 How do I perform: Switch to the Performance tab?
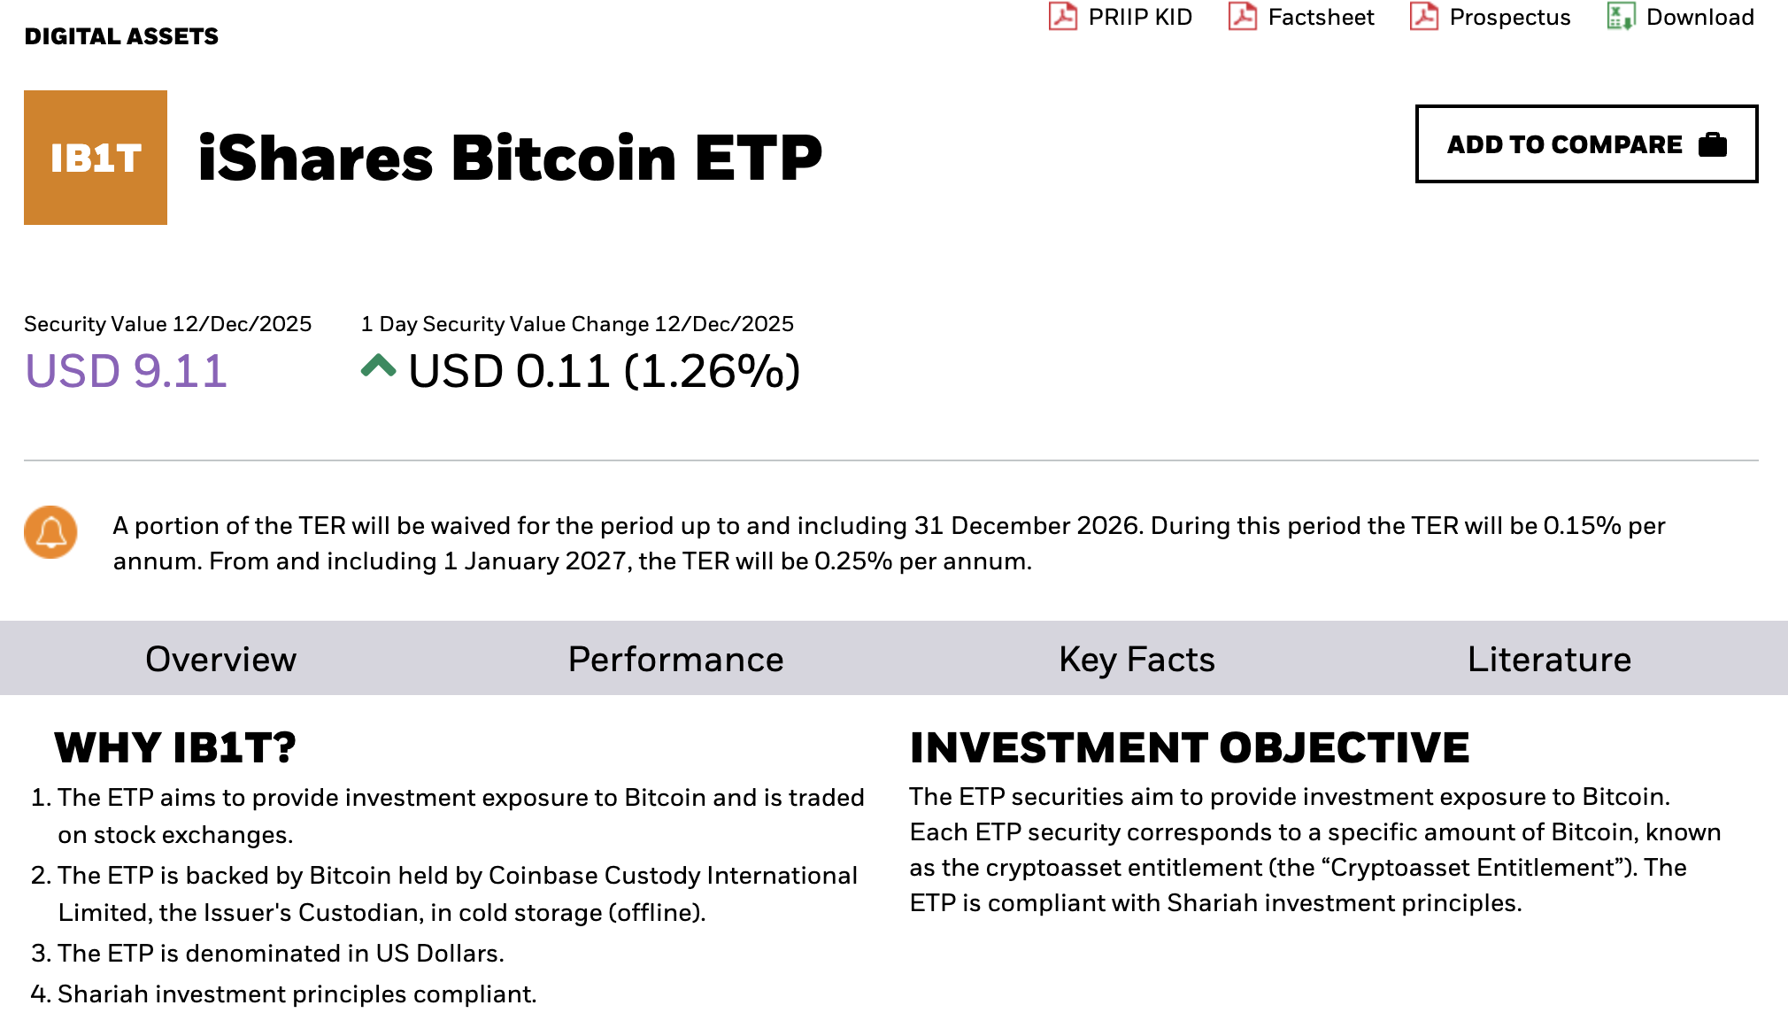click(676, 659)
